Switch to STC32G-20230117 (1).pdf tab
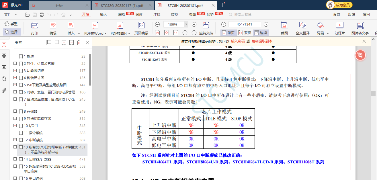The width and height of the screenshot is (377, 180). pyautogui.click(x=123, y=5)
